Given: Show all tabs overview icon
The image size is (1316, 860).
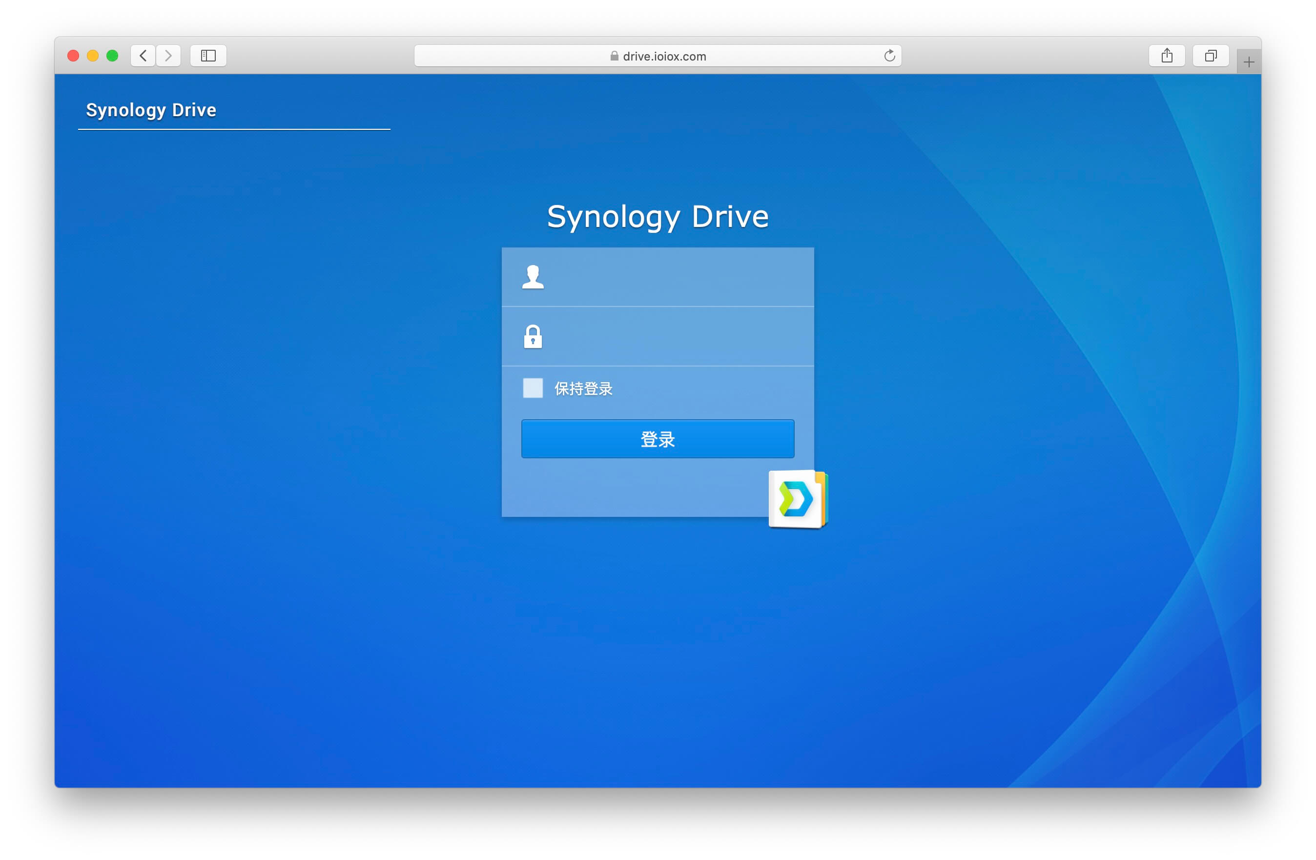Looking at the screenshot, I should (1211, 56).
